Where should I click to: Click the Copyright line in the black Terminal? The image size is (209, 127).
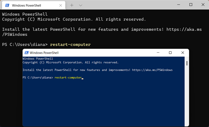[x=74, y=19]
